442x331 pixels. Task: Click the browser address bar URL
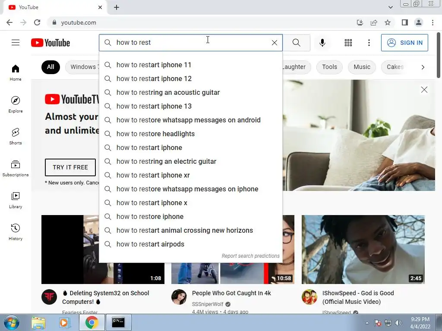point(79,22)
